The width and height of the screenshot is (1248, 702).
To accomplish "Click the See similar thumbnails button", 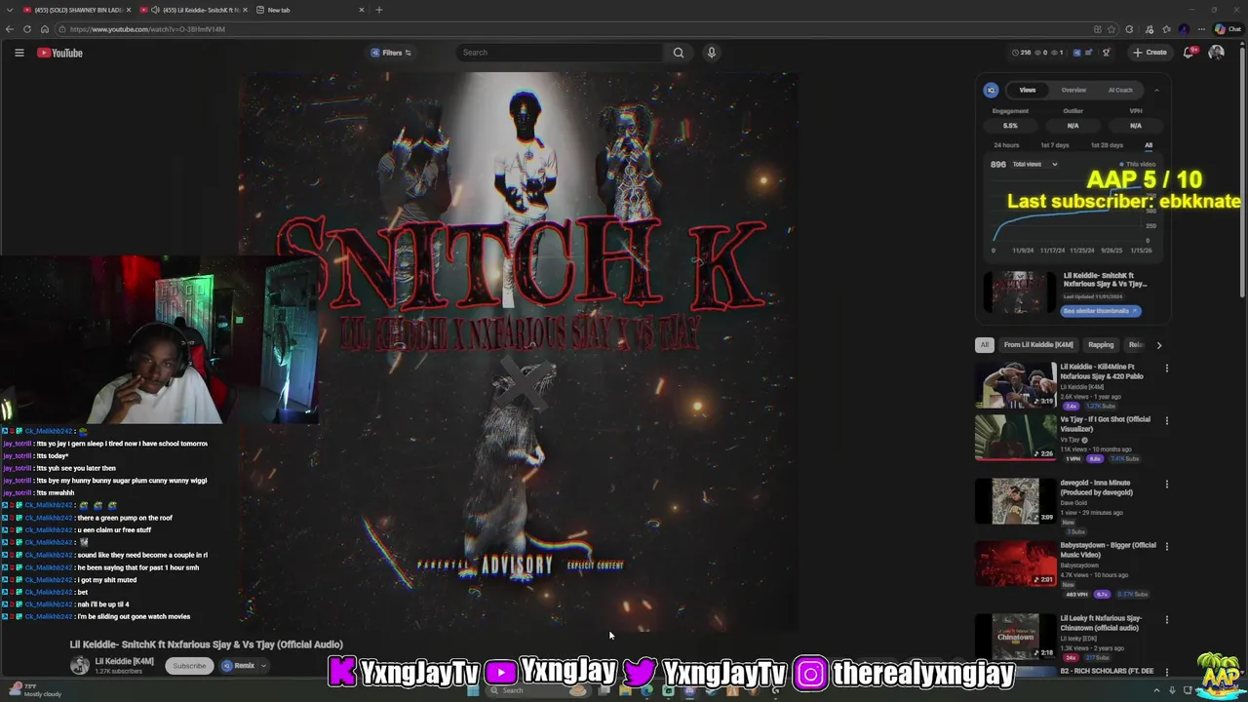I will pyautogui.click(x=1100, y=311).
